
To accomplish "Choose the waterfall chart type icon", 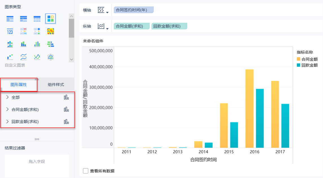I will point(10,57).
